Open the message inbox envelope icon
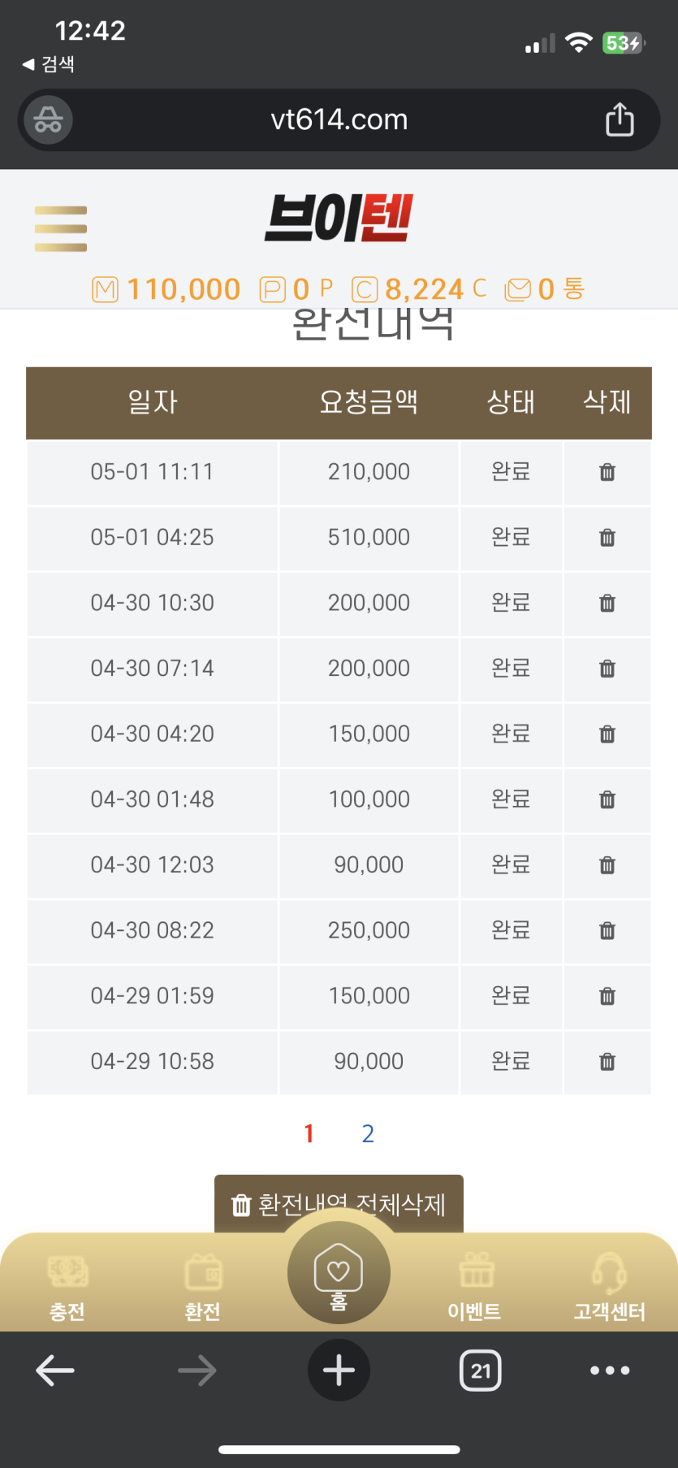 [x=517, y=289]
